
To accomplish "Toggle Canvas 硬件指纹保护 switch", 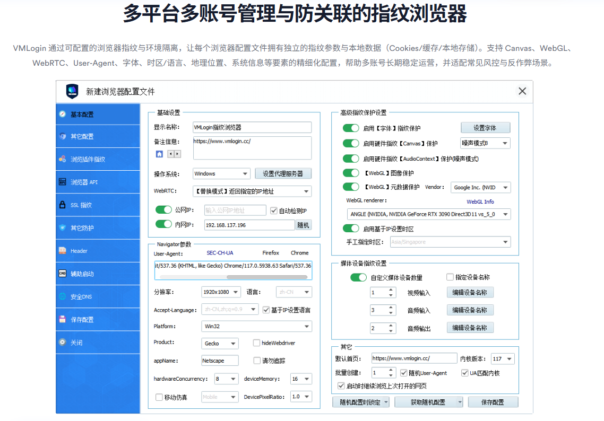I will point(350,143).
